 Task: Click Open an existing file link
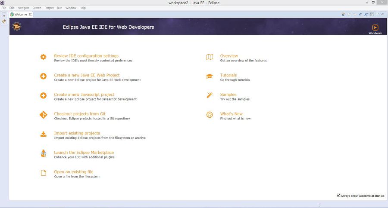[x=74, y=172]
